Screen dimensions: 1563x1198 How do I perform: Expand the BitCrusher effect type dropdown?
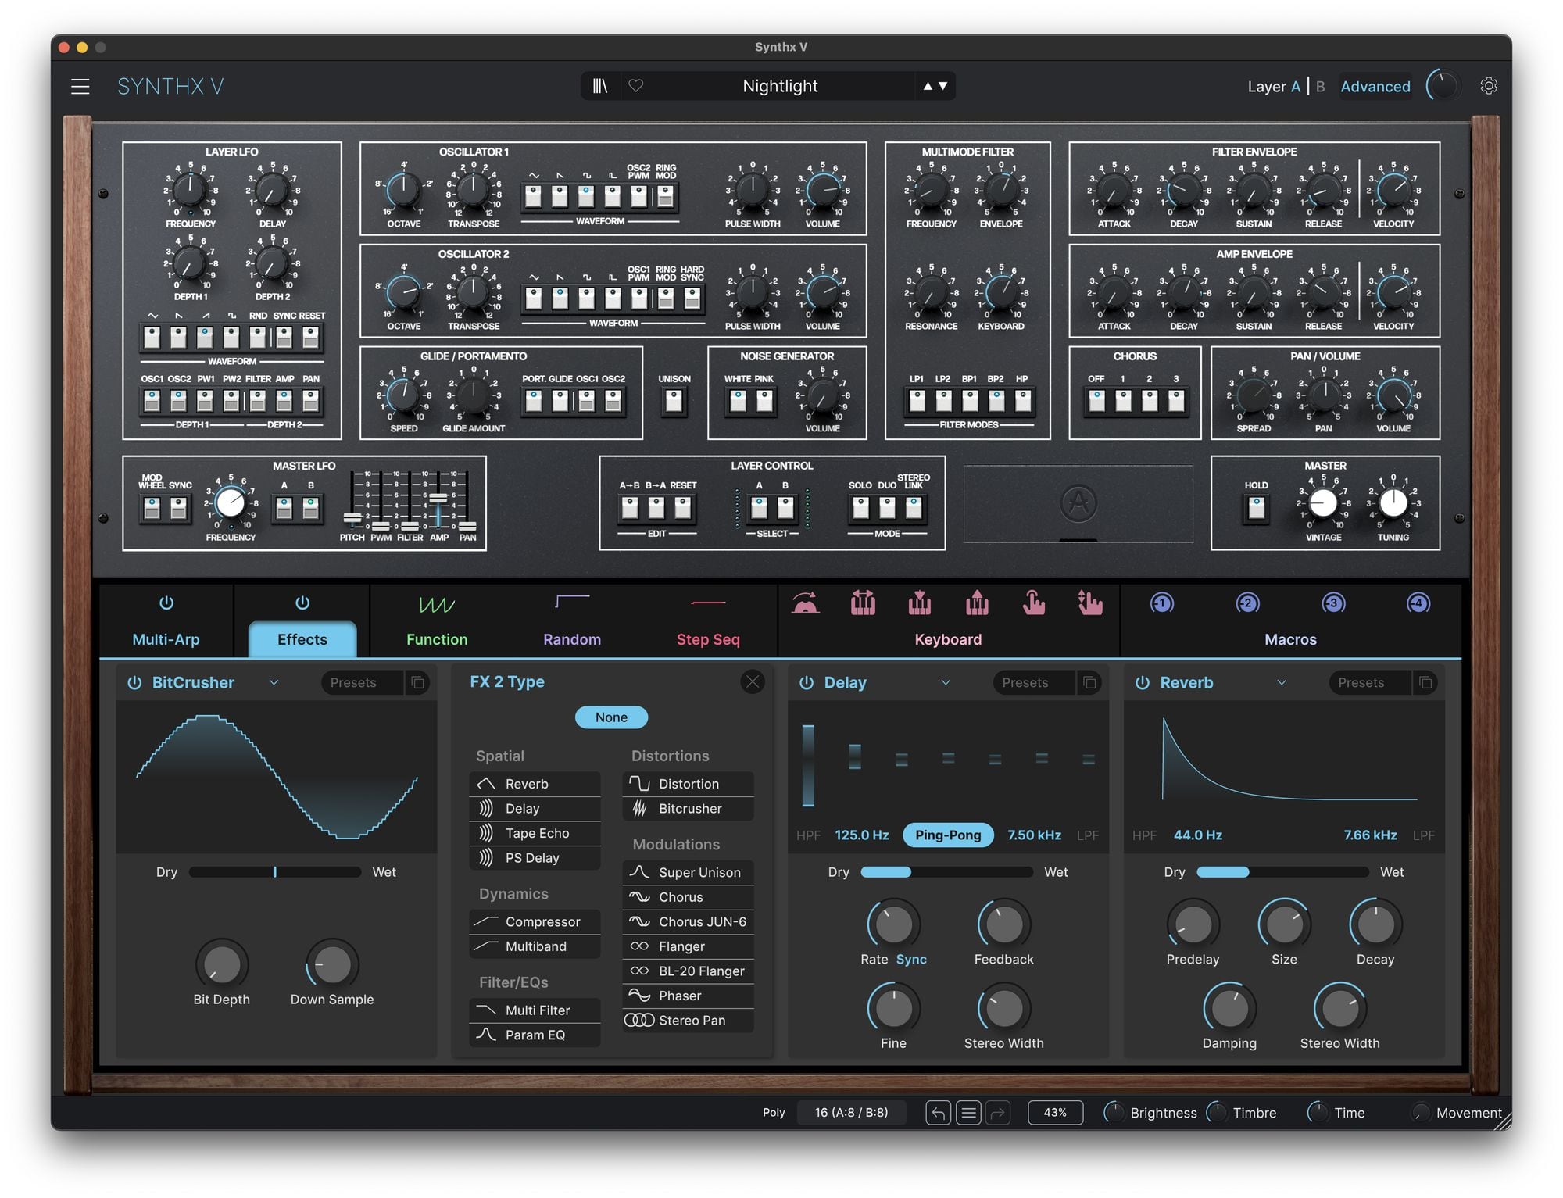tap(274, 682)
